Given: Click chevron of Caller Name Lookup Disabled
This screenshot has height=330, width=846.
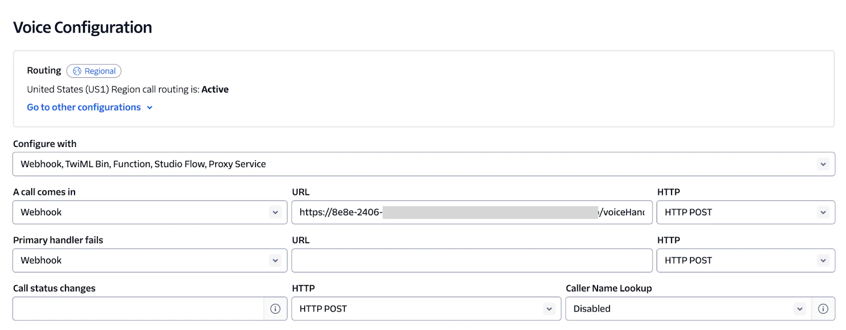Looking at the screenshot, I should coord(799,308).
